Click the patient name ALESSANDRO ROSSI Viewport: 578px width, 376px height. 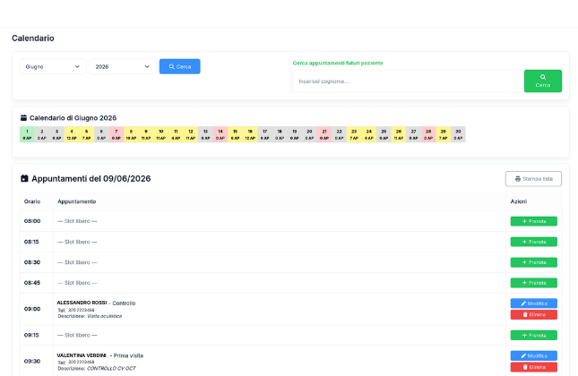pyautogui.click(x=82, y=303)
